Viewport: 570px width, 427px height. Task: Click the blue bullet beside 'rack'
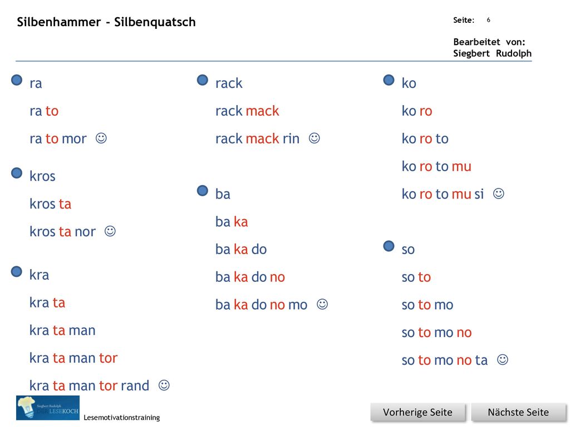tap(203, 80)
